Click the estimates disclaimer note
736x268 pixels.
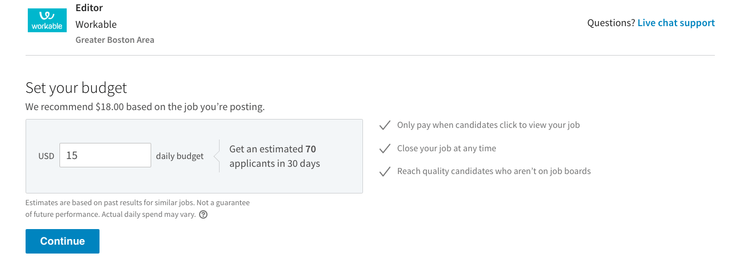pyautogui.click(x=138, y=209)
